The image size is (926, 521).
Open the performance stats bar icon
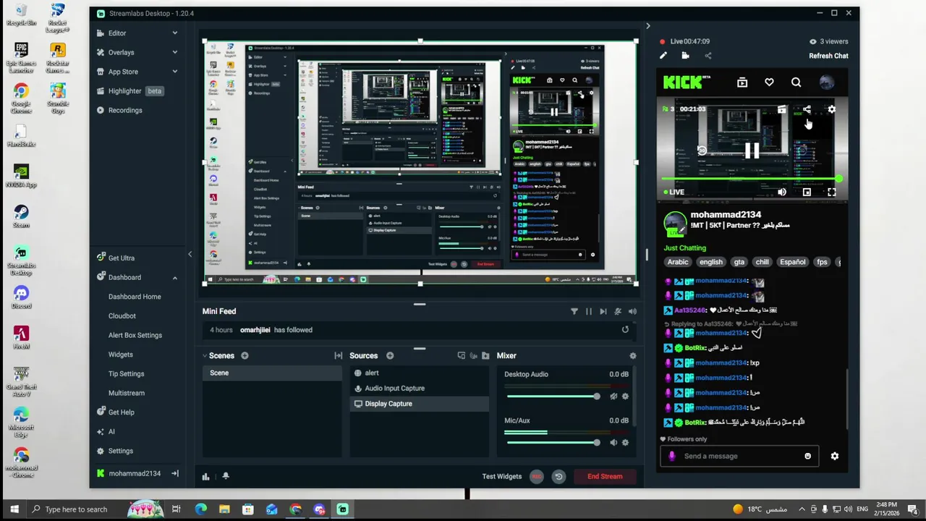point(205,476)
